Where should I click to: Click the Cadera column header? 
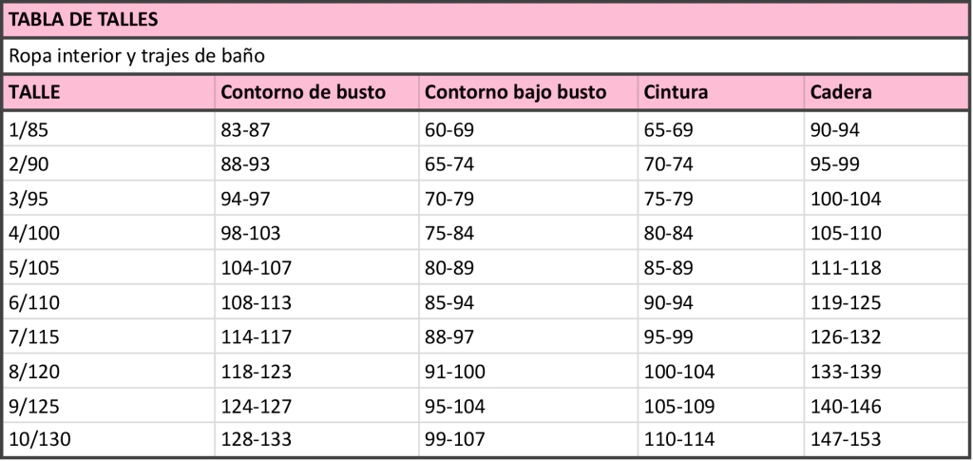[841, 93]
